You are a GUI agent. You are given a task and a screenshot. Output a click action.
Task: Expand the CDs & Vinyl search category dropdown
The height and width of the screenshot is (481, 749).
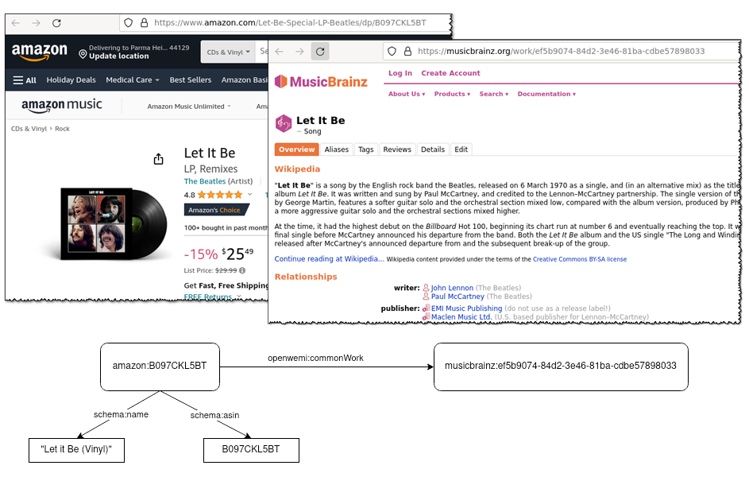229,52
